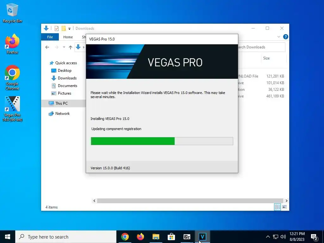
Task: Open volume control tray icon
Action: tap(283, 237)
